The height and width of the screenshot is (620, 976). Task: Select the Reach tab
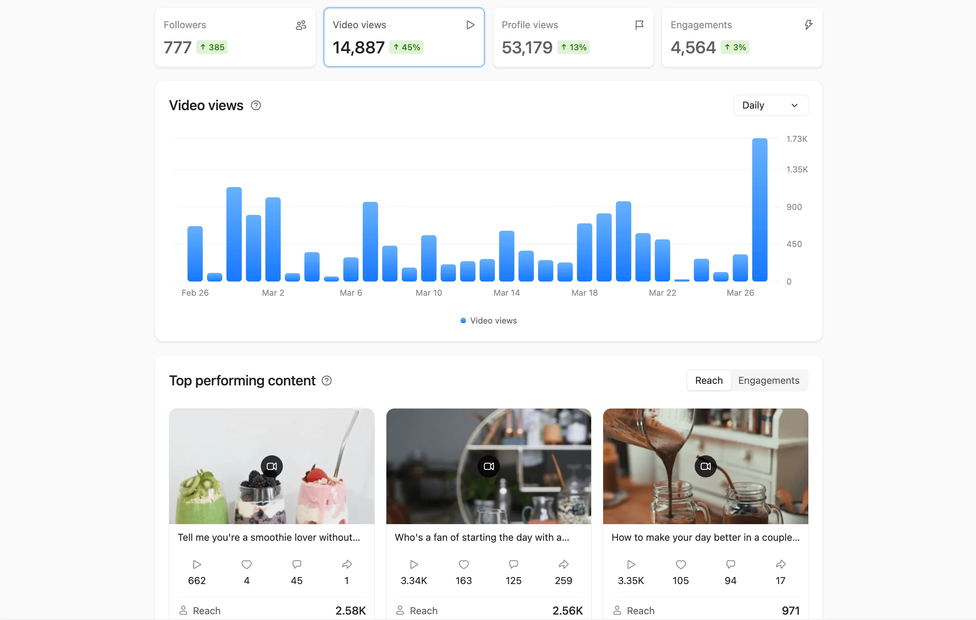pos(709,381)
